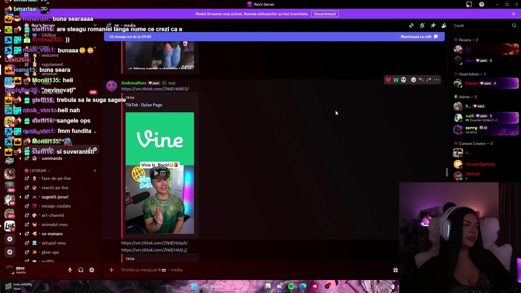The width and height of the screenshot is (521, 293).
Task: Open the vm.tiktok.com/ZNdEH6NES link
Action: point(155,89)
